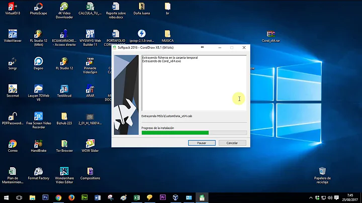362x203 pixels.
Task: Select the Doña Juana desktop icon
Action: [142, 9]
